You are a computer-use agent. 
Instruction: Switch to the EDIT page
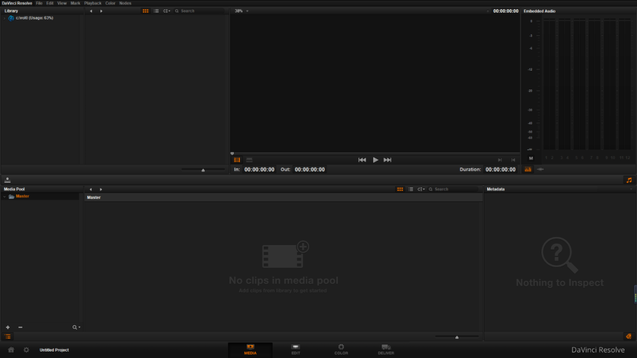295,350
